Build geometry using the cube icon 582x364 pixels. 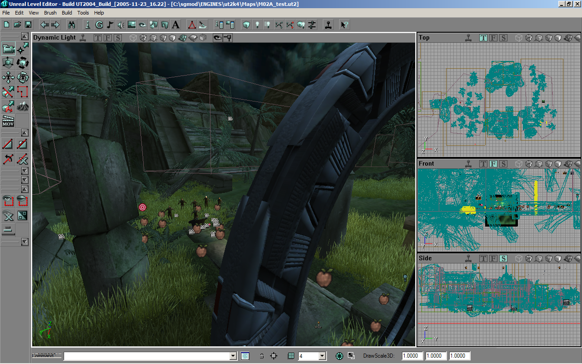[246, 25]
